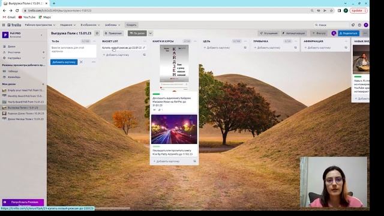Viewport: 384px width, 216px height.
Task: Open board menu three-dots at far right
Action: pyautogui.click(x=365, y=34)
